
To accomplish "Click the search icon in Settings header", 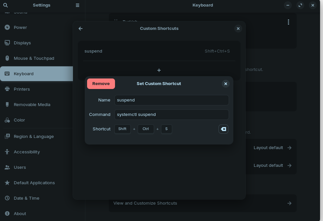I will [5, 5].
